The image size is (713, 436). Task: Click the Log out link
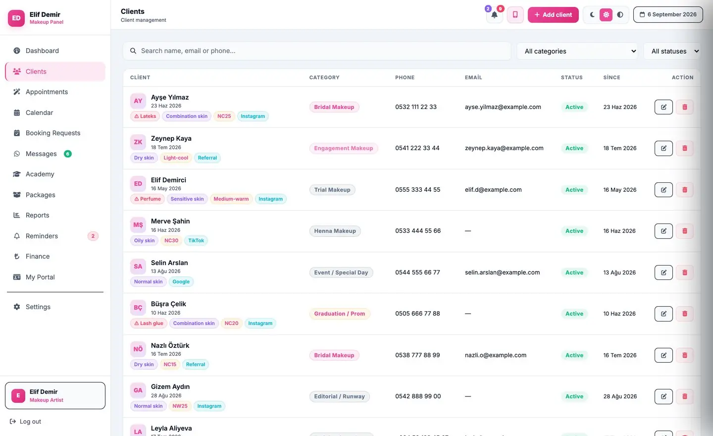(26, 422)
